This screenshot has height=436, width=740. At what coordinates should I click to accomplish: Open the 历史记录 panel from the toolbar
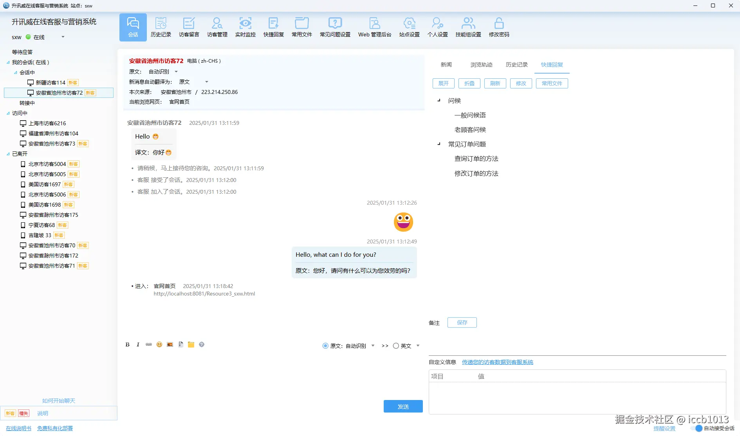[161, 27]
